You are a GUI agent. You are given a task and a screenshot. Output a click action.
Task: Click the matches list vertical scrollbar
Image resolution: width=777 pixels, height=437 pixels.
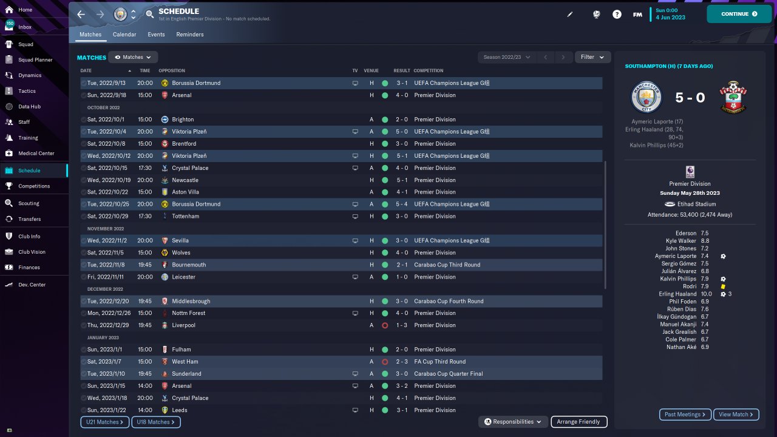(605, 225)
